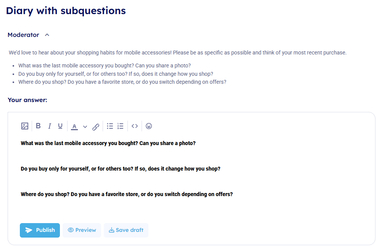Insert a numbered list
This screenshot has height=249, width=377.
point(121,126)
